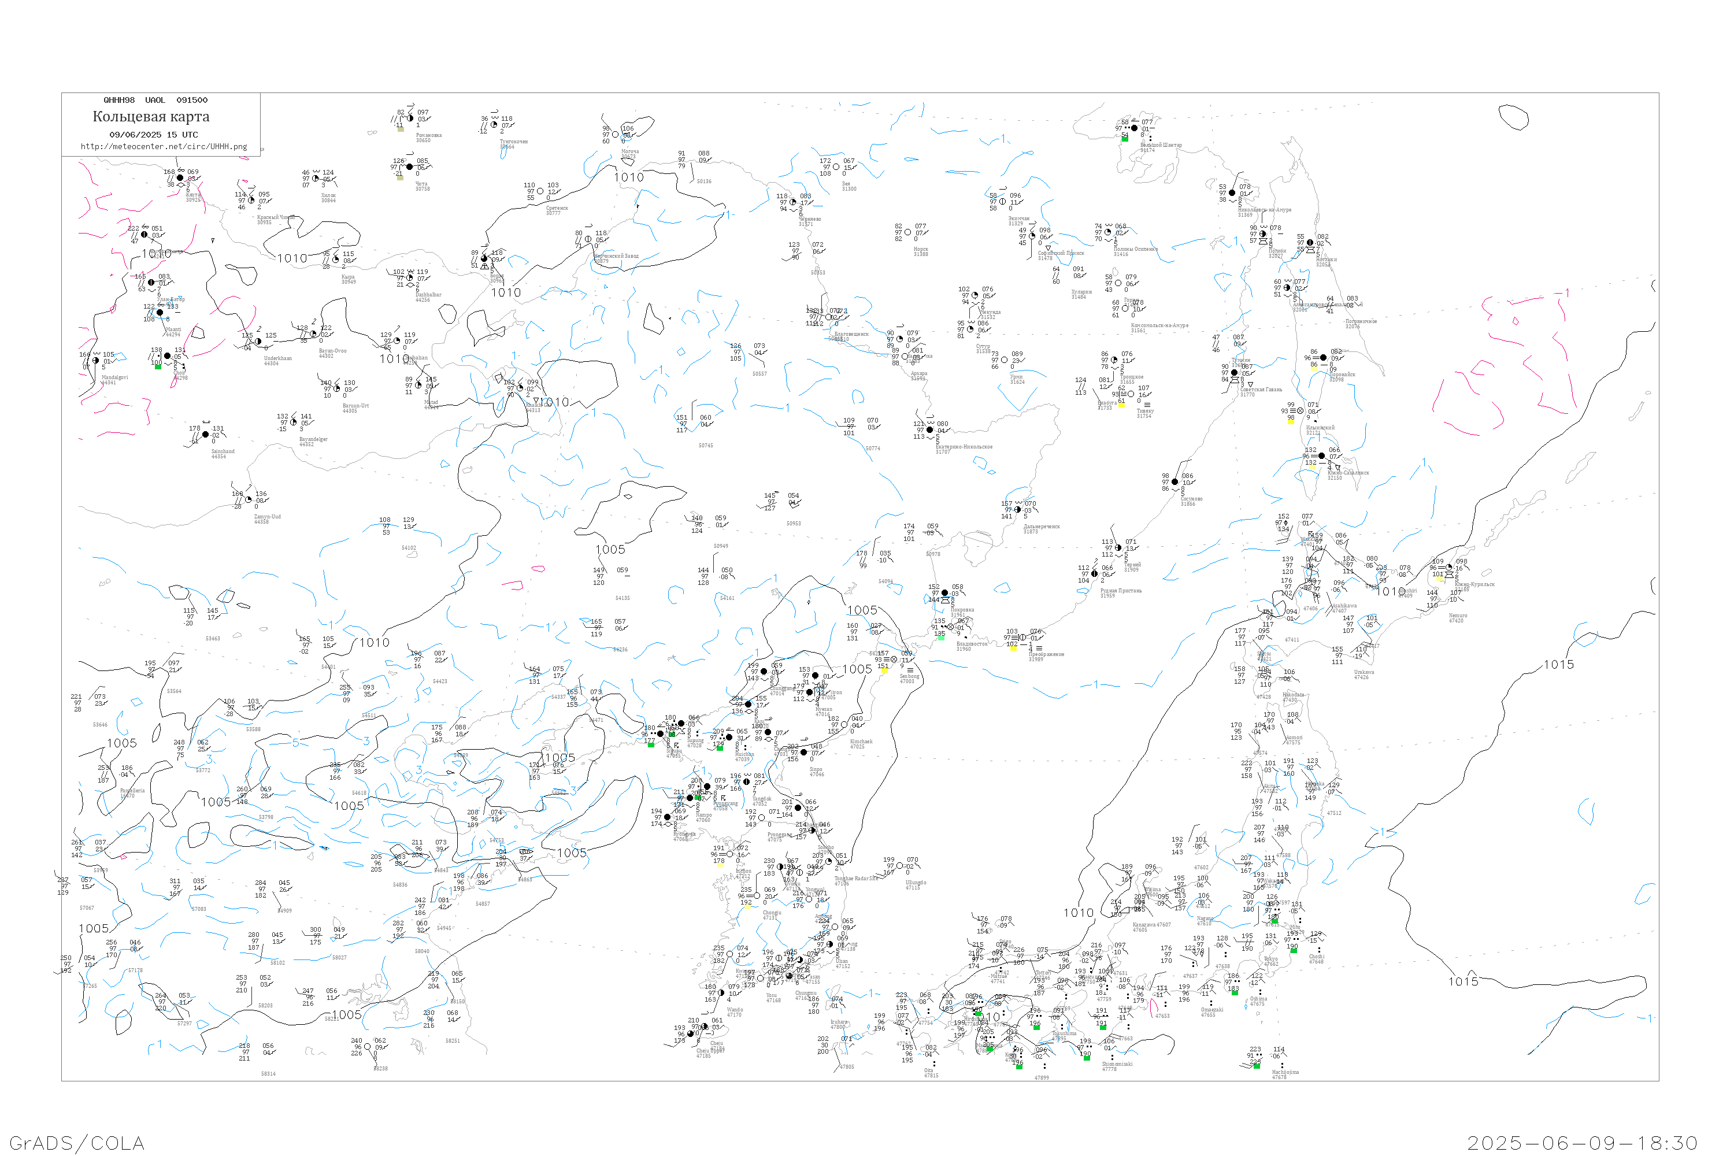
Task: Click the 09/06/2025 15 UTC date text
Action: 153,135
